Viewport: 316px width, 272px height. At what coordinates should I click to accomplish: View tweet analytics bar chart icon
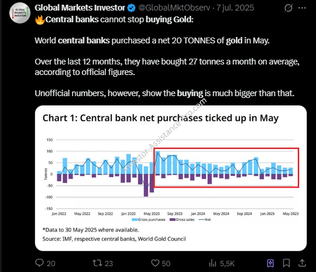click(x=212, y=263)
